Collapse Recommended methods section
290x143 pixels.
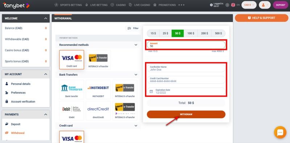(136, 45)
